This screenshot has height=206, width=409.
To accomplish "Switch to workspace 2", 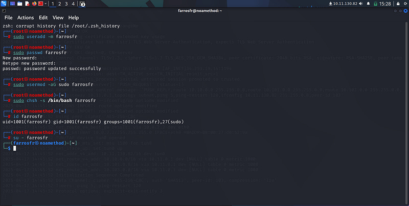I will point(59,4).
